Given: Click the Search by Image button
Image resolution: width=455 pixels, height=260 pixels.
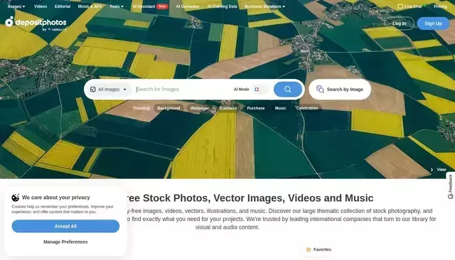Looking at the screenshot, I should pyautogui.click(x=340, y=90).
